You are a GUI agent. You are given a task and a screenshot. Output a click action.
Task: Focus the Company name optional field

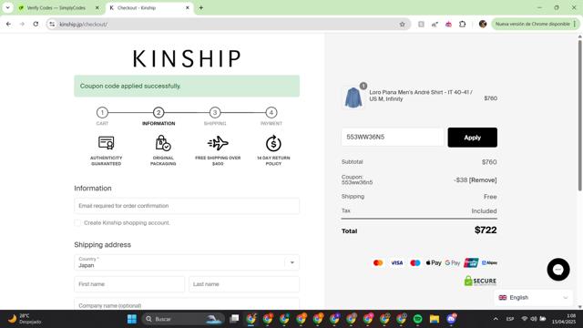[x=187, y=304]
